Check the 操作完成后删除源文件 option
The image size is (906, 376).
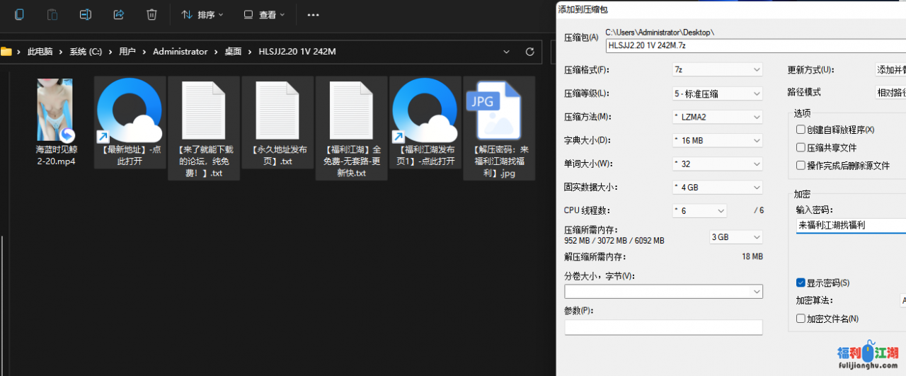click(801, 166)
